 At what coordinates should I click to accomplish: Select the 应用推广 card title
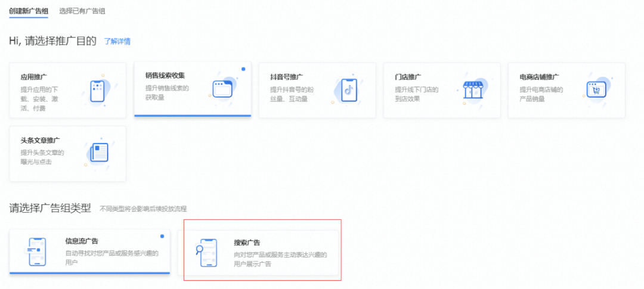click(x=33, y=77)
